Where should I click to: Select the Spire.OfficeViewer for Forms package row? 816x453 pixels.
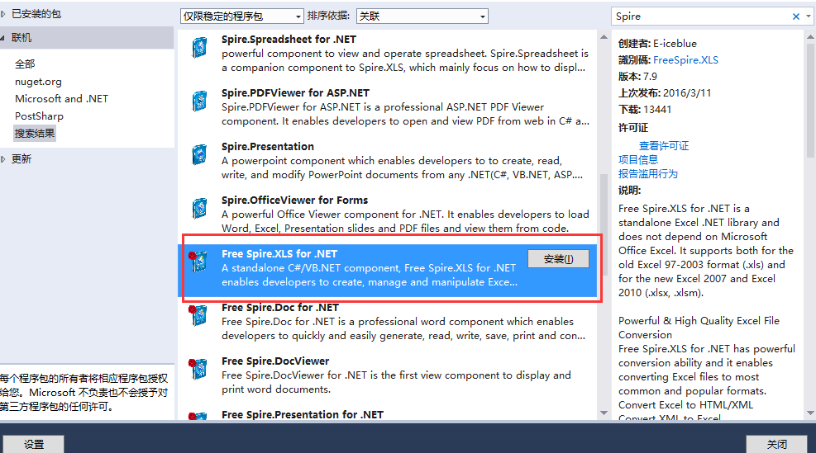pos(388,214)
